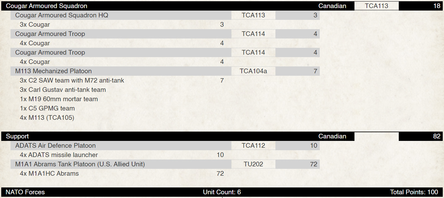The image size is (444, 198).
Task: Select TCA113 code in formation header
Action: pos(376,6)
